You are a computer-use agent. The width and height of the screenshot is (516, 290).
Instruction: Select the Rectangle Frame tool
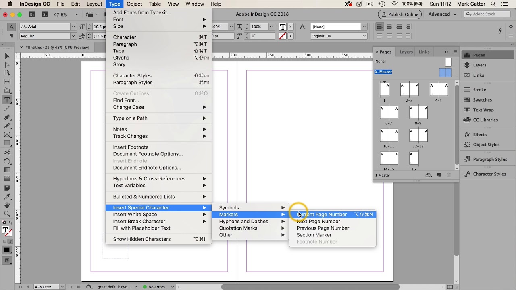[x=7, y=135]
